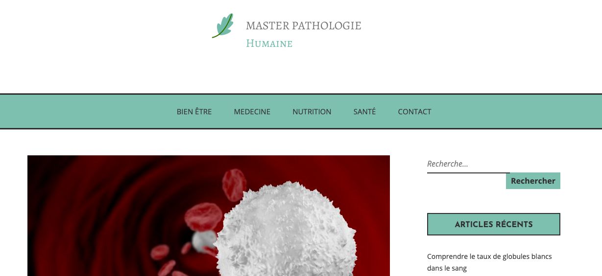602x276 pixels.
Task: Focus the Recherche search field
Action: 468,164
